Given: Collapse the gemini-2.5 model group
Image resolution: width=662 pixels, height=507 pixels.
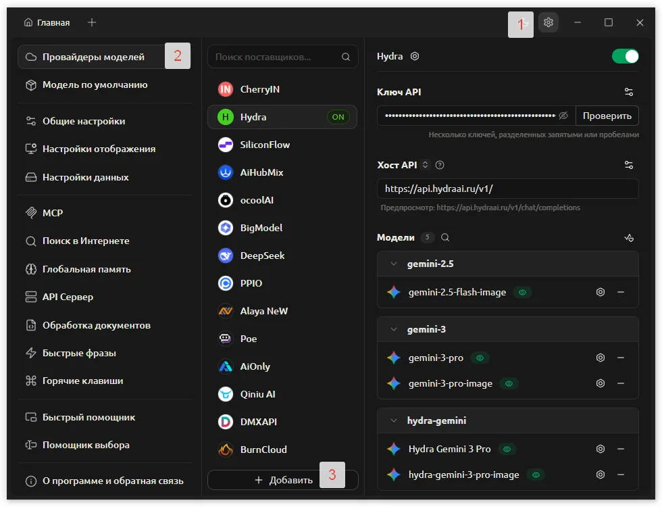Looking at the screenshot, I should [x=394, y=264].
